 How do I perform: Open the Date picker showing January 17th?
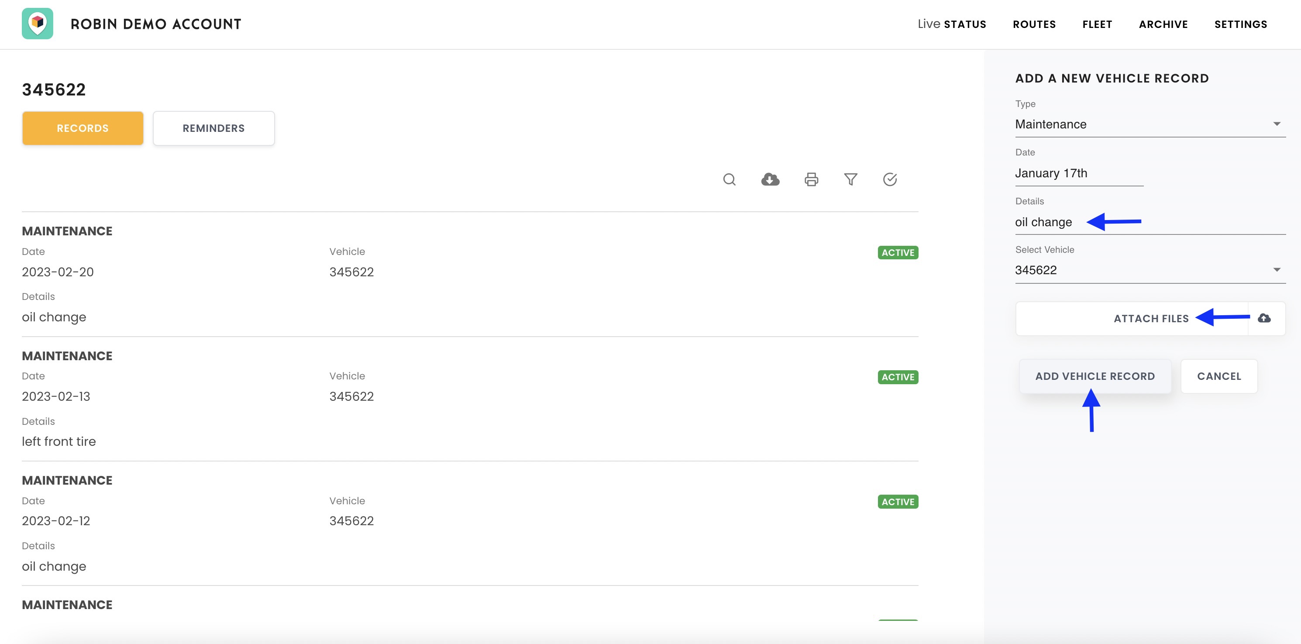point(1079,173)
